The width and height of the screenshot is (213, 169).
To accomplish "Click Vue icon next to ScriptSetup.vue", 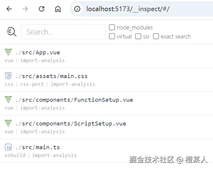I will [x=8, y=123].
